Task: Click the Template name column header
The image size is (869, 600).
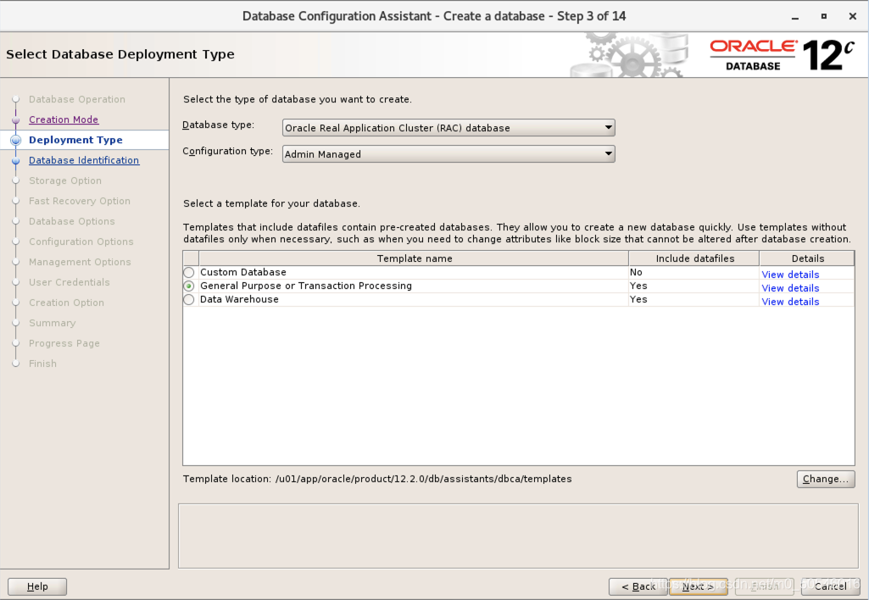Action: pos(414,258)
